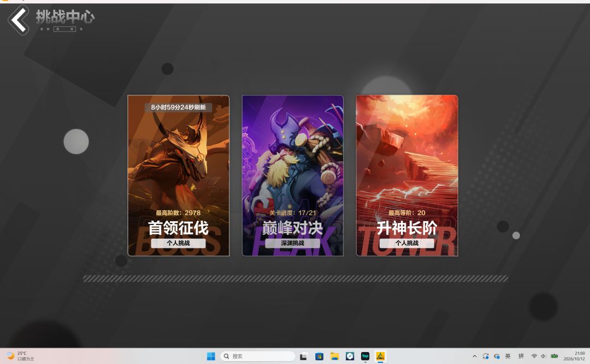Open the 首领征伐 boss challenge card
Screen dimensions: 590x364
(178, 175)
